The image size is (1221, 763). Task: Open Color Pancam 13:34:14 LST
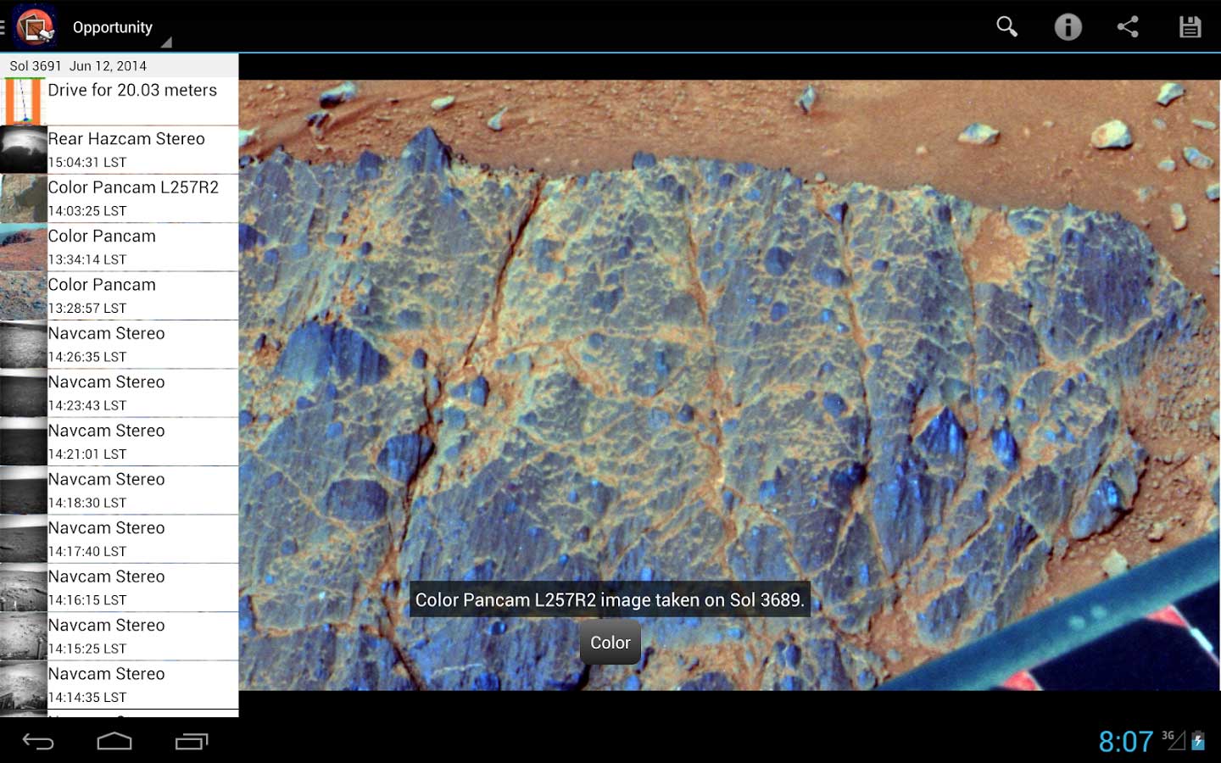119,247
